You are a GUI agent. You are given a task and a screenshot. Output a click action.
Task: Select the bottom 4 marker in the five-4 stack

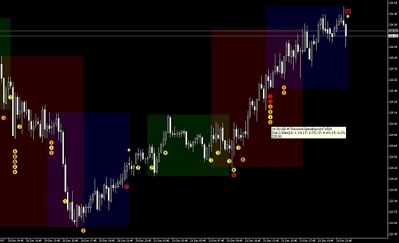[x=15, y=172]
